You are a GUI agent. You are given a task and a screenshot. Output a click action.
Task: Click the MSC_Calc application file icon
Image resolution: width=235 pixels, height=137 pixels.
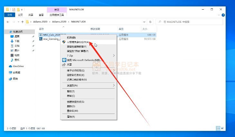click(x=41, y=35)
